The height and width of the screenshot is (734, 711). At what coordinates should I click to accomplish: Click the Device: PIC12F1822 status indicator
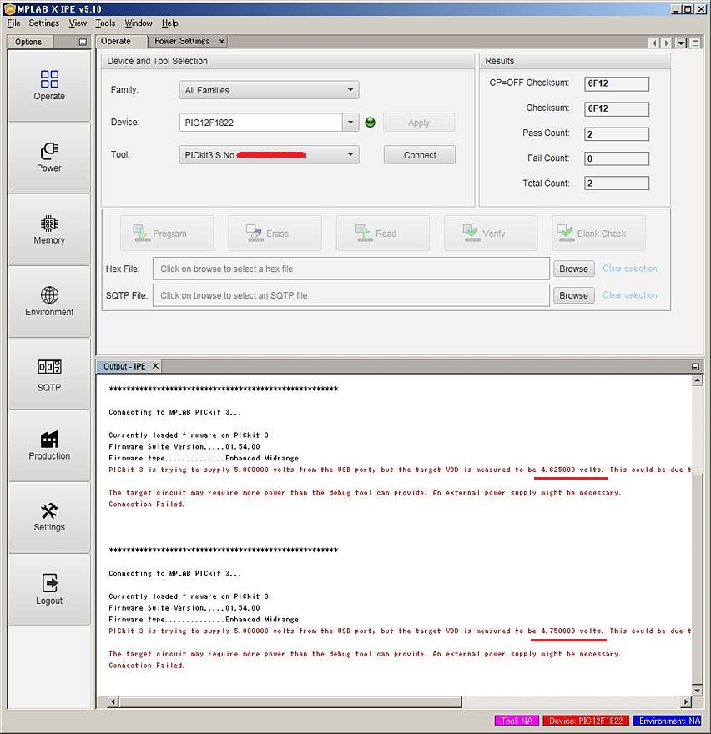[586, 721]
